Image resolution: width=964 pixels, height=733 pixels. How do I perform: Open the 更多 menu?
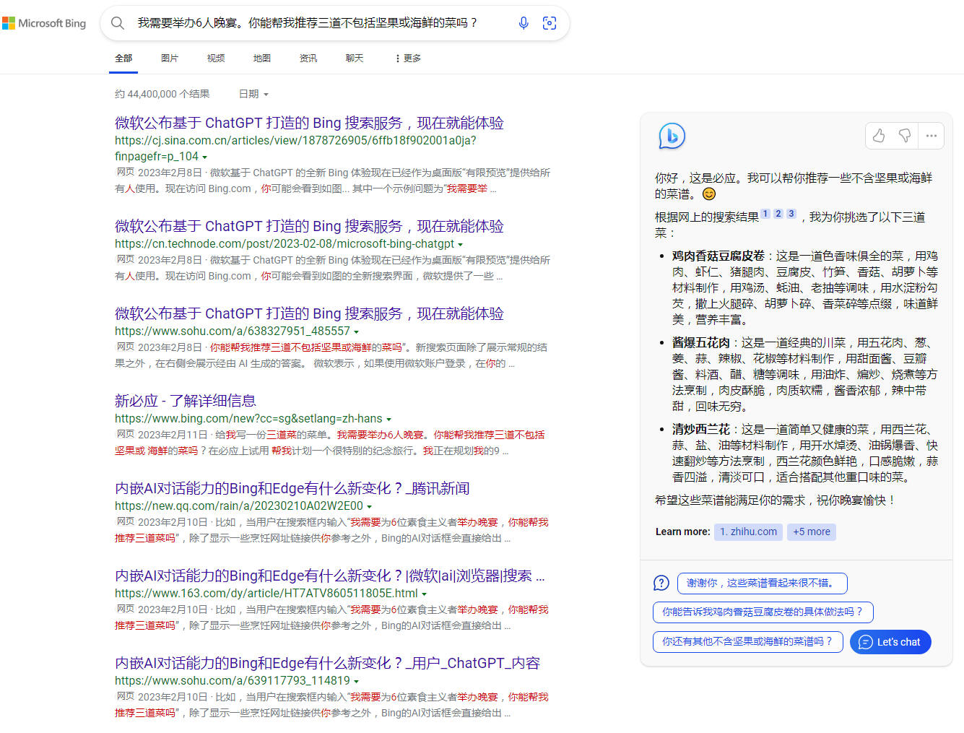click(408, 58)
